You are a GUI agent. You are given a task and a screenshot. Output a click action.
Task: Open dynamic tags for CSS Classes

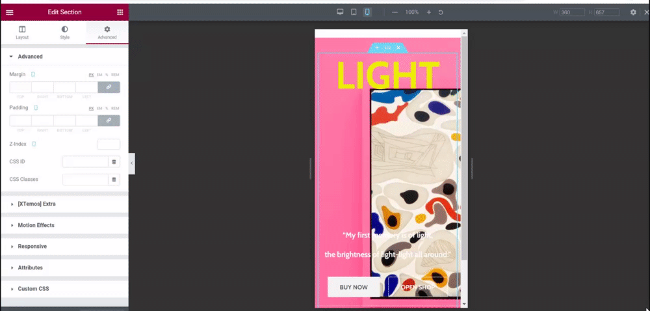[114, 180]
